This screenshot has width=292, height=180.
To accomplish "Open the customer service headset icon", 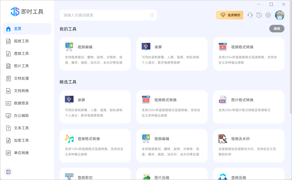I will (x=250, y=15).
